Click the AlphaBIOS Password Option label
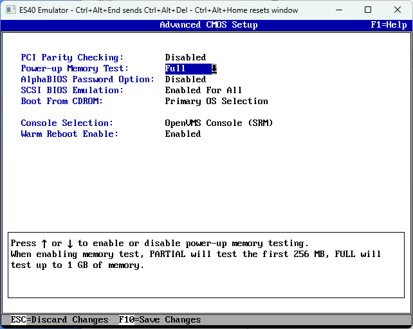 87,80
